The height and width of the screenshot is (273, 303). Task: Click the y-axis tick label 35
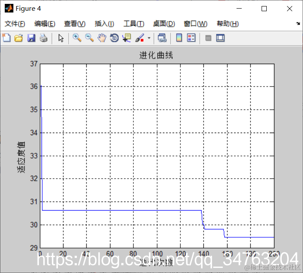pyautogui.click(x=34, y=109)
